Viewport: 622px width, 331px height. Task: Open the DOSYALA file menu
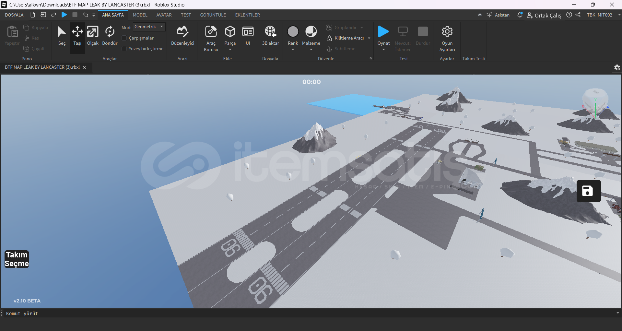[14, 15]
